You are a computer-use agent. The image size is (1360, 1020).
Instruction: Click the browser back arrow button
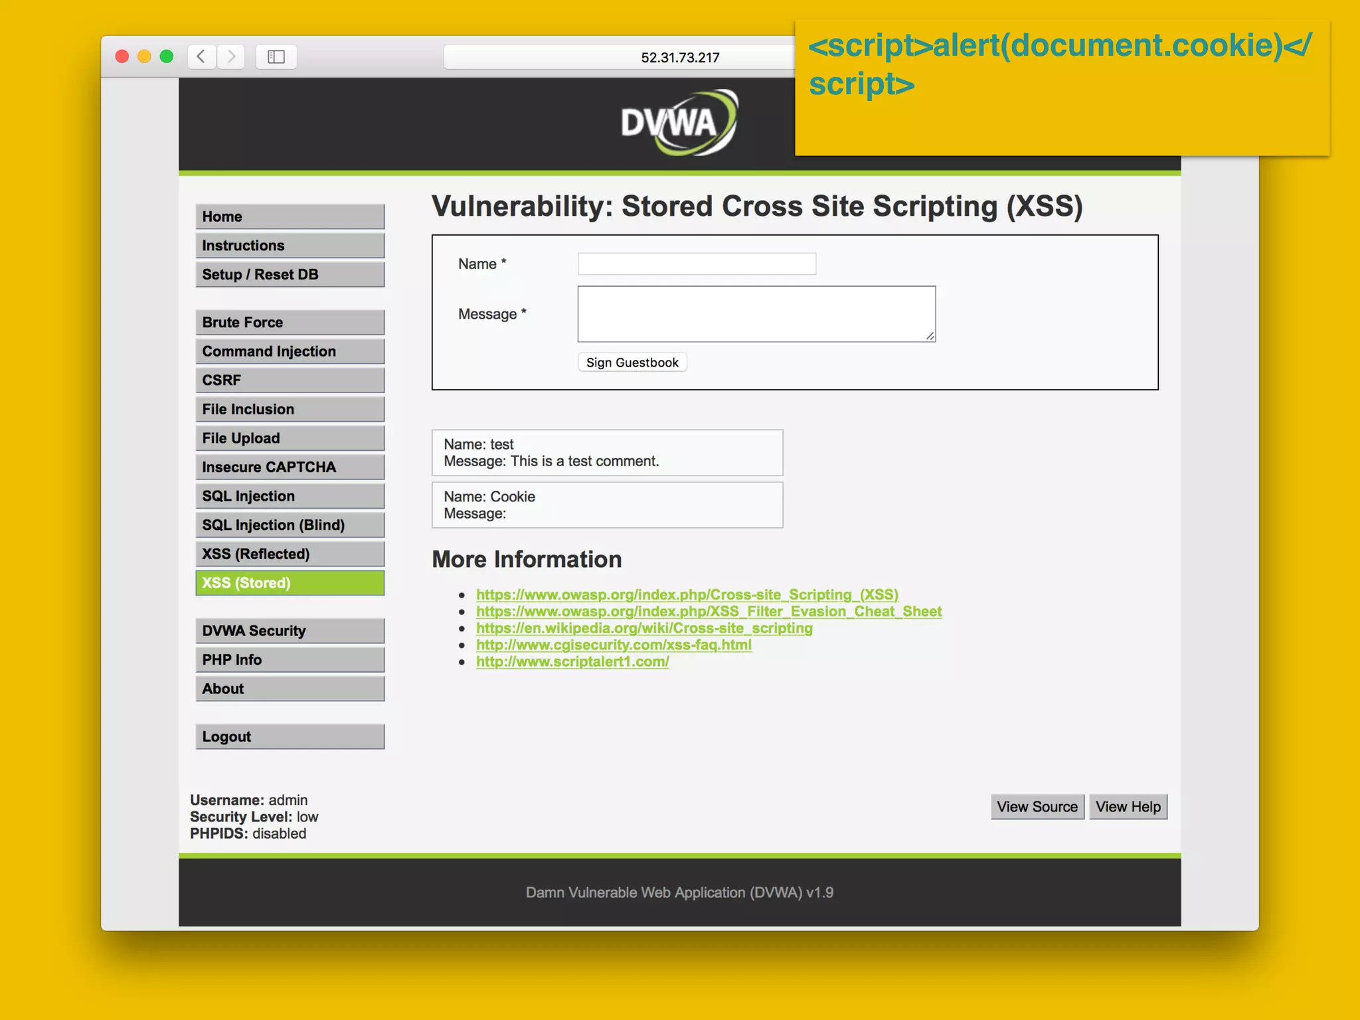pos(201,57)
